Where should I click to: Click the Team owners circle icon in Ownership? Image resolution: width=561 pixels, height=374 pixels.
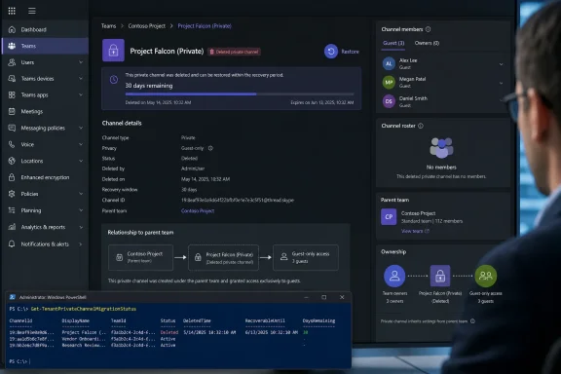click(394, 276)
